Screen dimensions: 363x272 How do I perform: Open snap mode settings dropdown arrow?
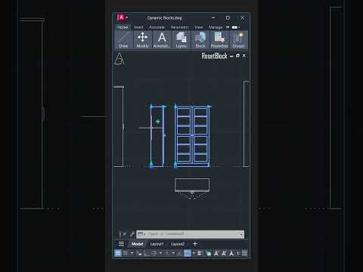click(132, 253)
